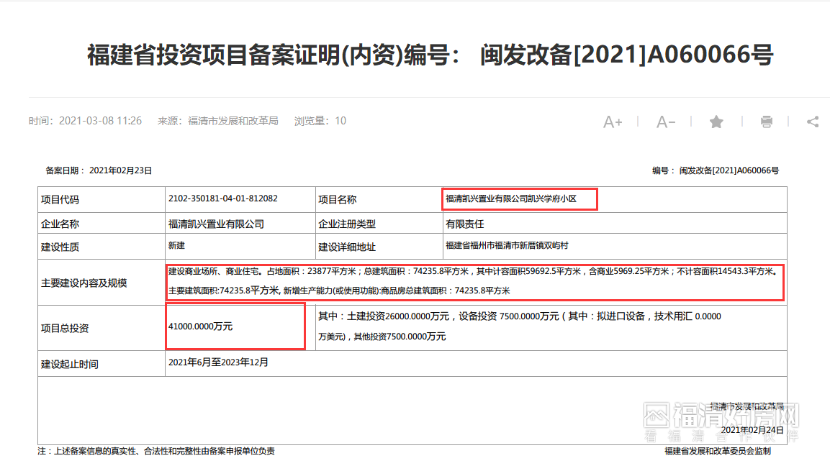The width and height of the screenshot is (830, 466).
Task: Click project code 2102-350181-04-01-812082
Action: 223,198
